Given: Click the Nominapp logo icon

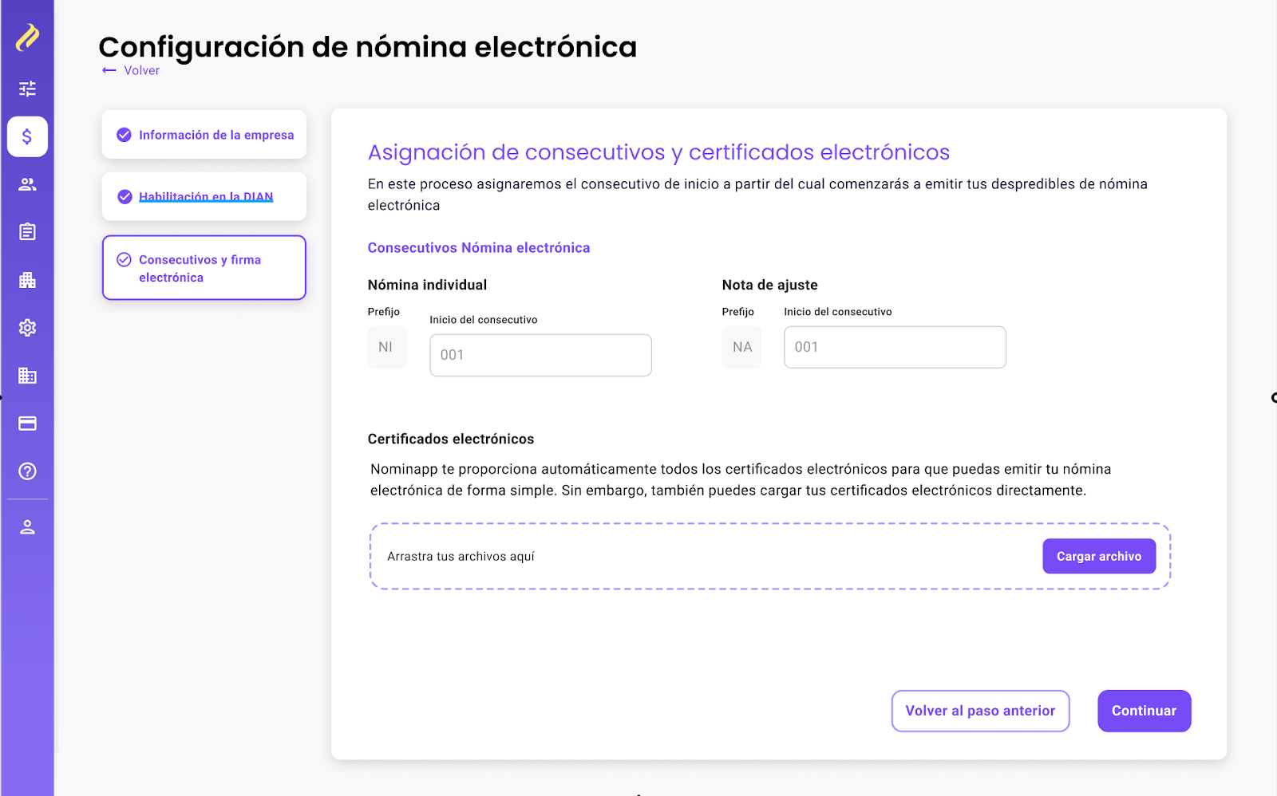Looking at the screenshot, I should (x=27, y=37).
